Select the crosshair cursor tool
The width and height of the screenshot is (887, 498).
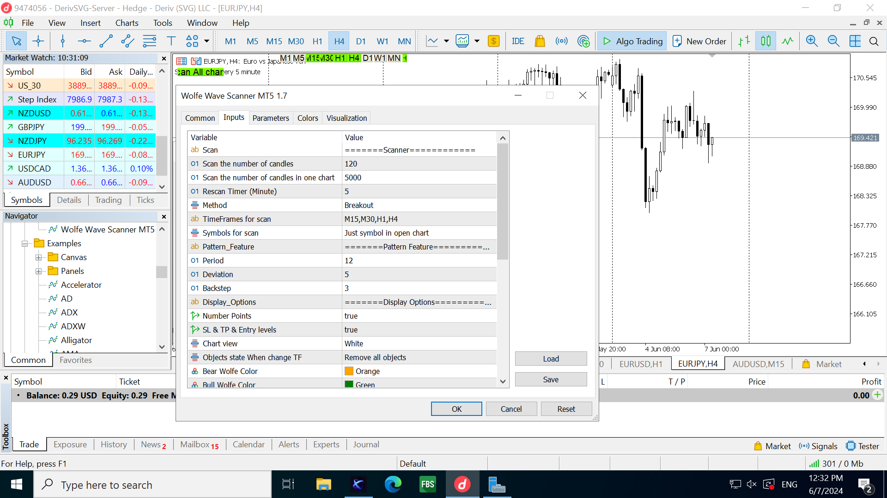pyautogui.click(x=38, y=41)
